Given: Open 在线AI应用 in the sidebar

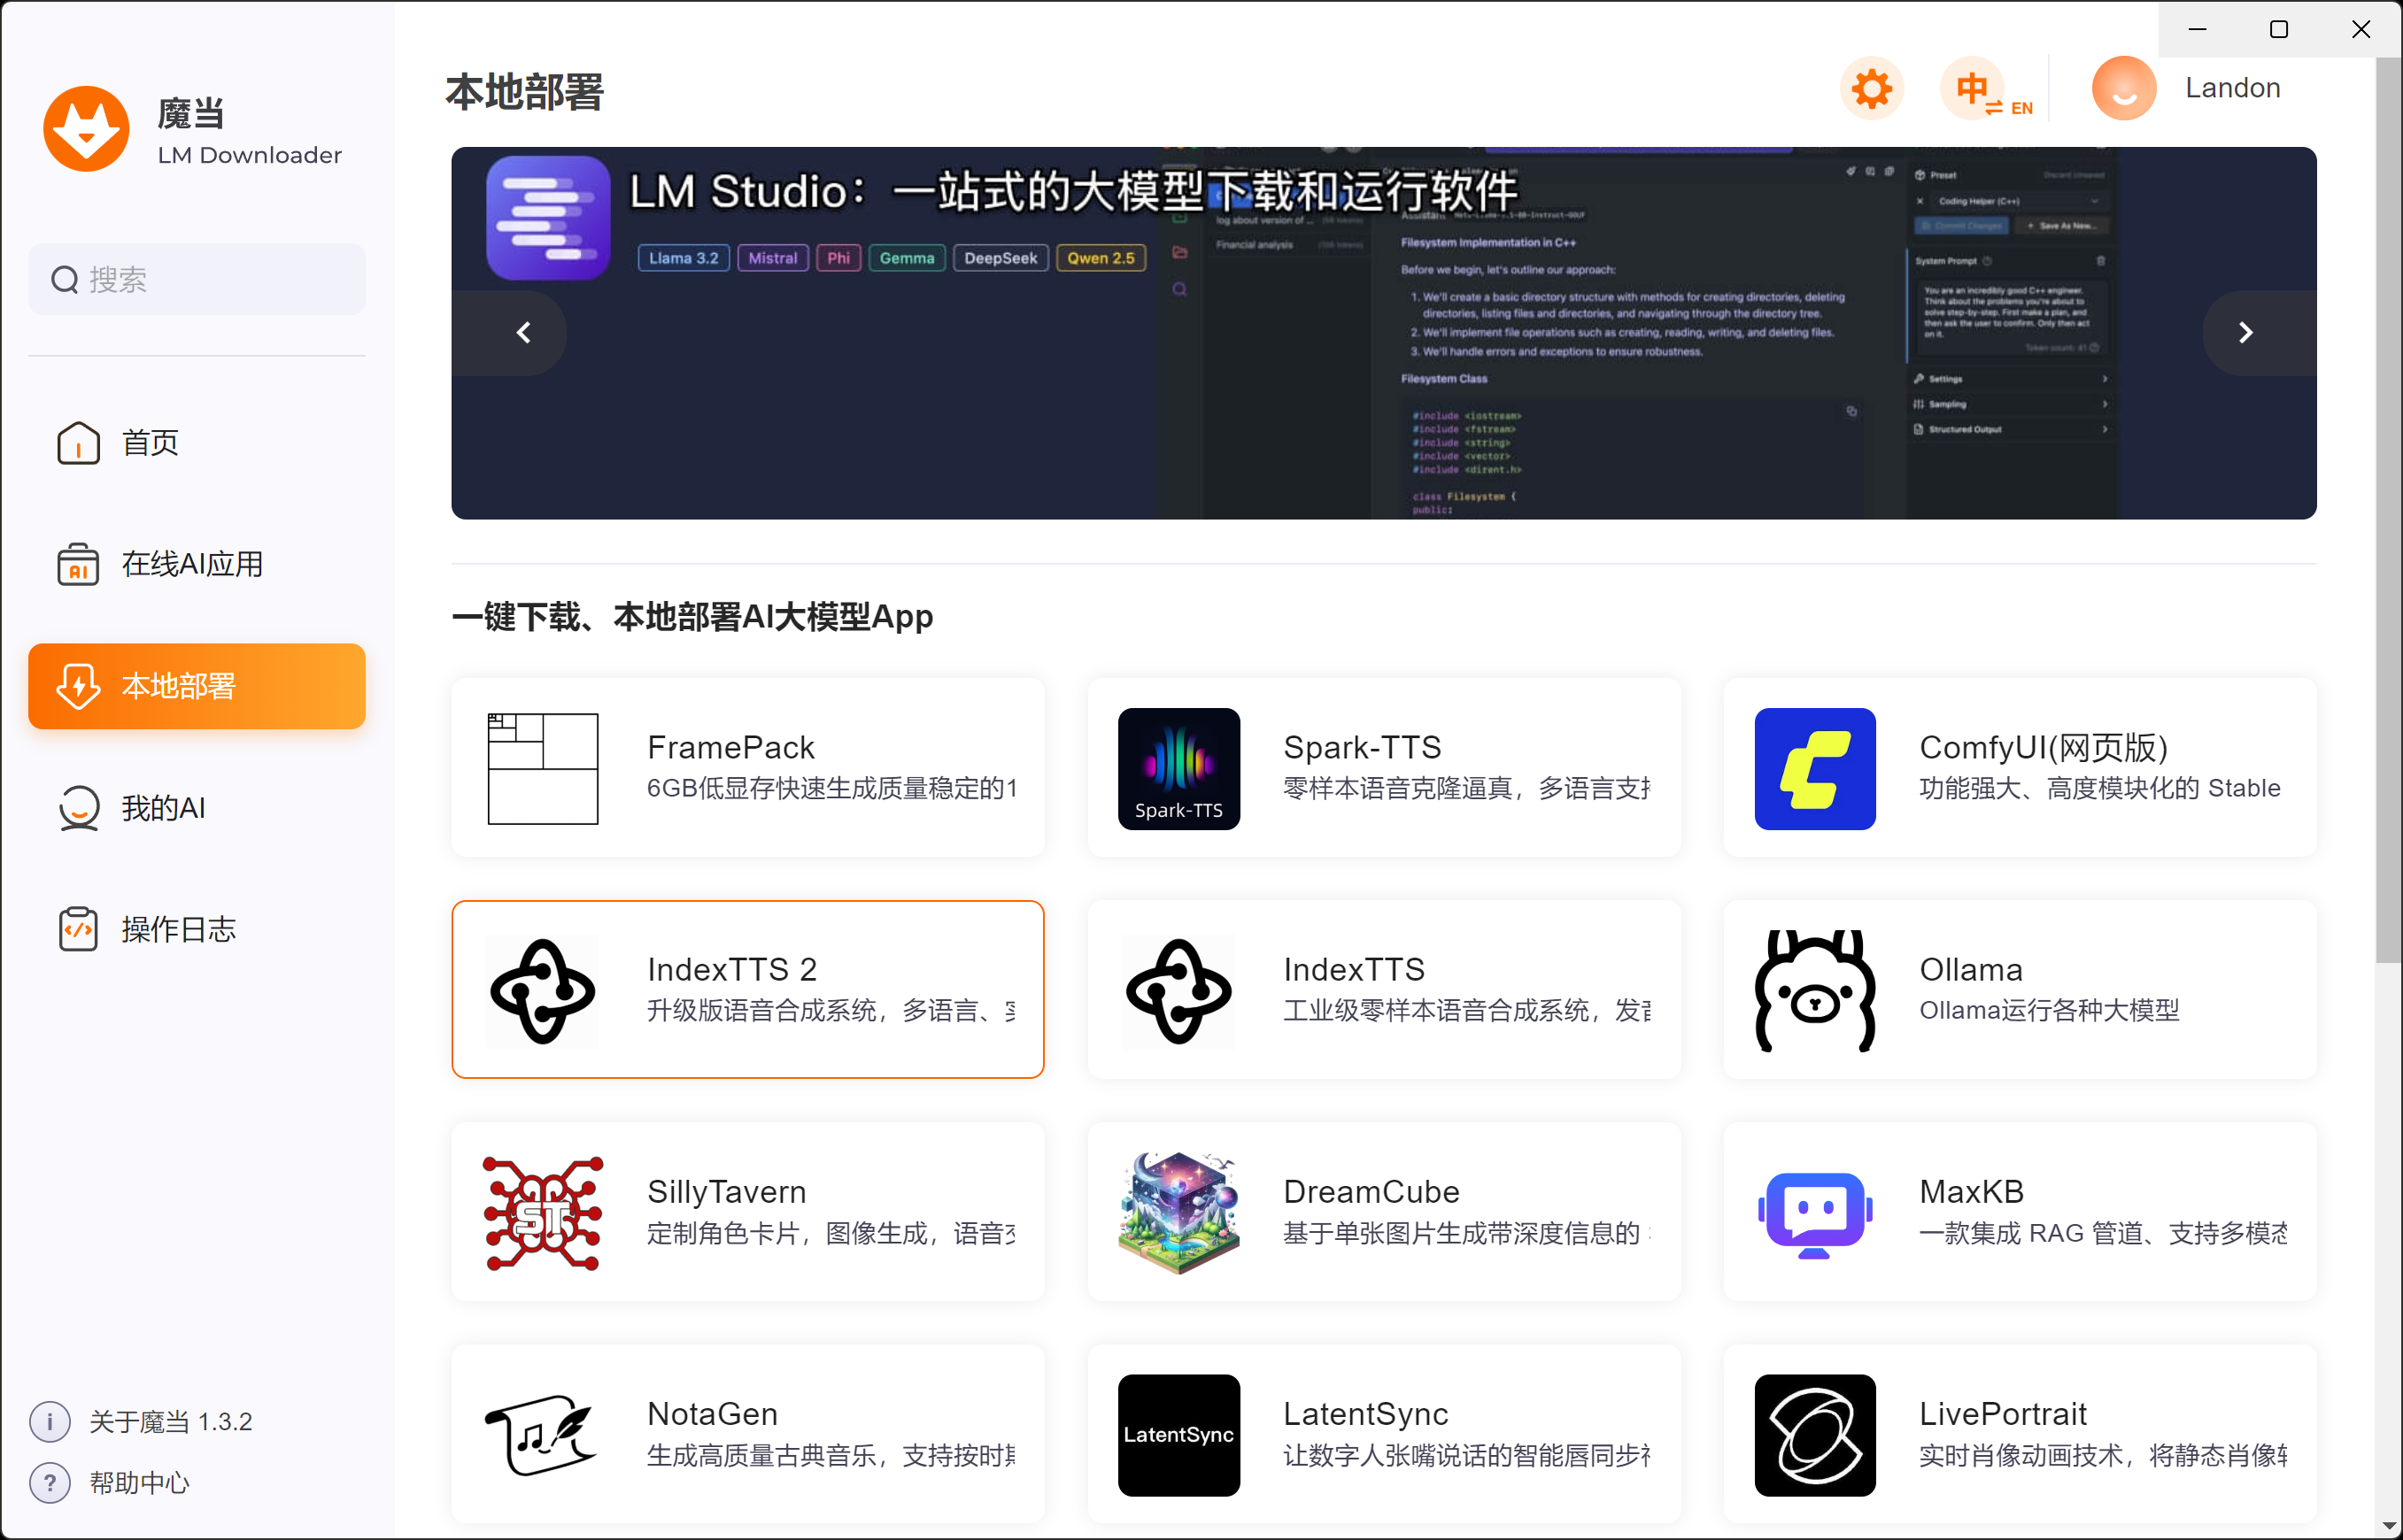Looking at the screenshot, I should (197, 564).
